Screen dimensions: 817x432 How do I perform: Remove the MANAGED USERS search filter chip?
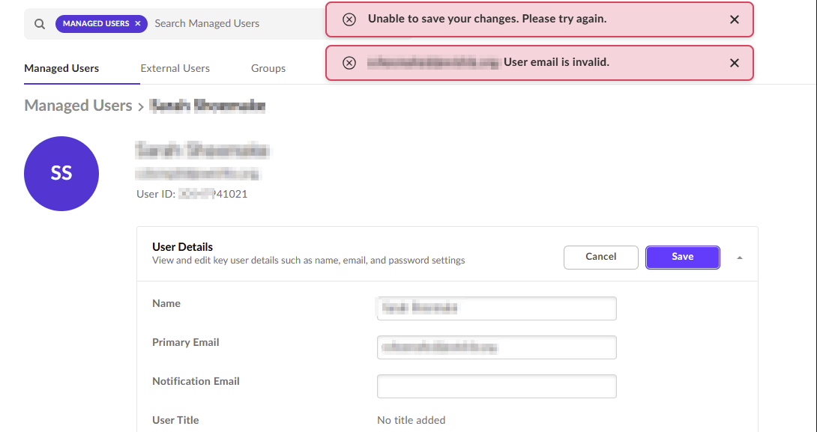pyautogui.click(x=138, y=23)
